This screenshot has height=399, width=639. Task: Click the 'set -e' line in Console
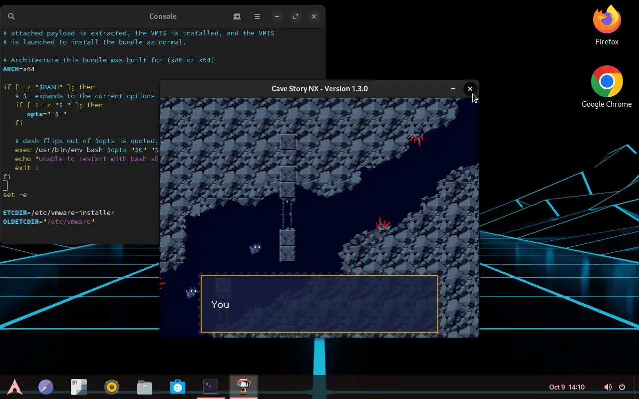click(15, 195)
